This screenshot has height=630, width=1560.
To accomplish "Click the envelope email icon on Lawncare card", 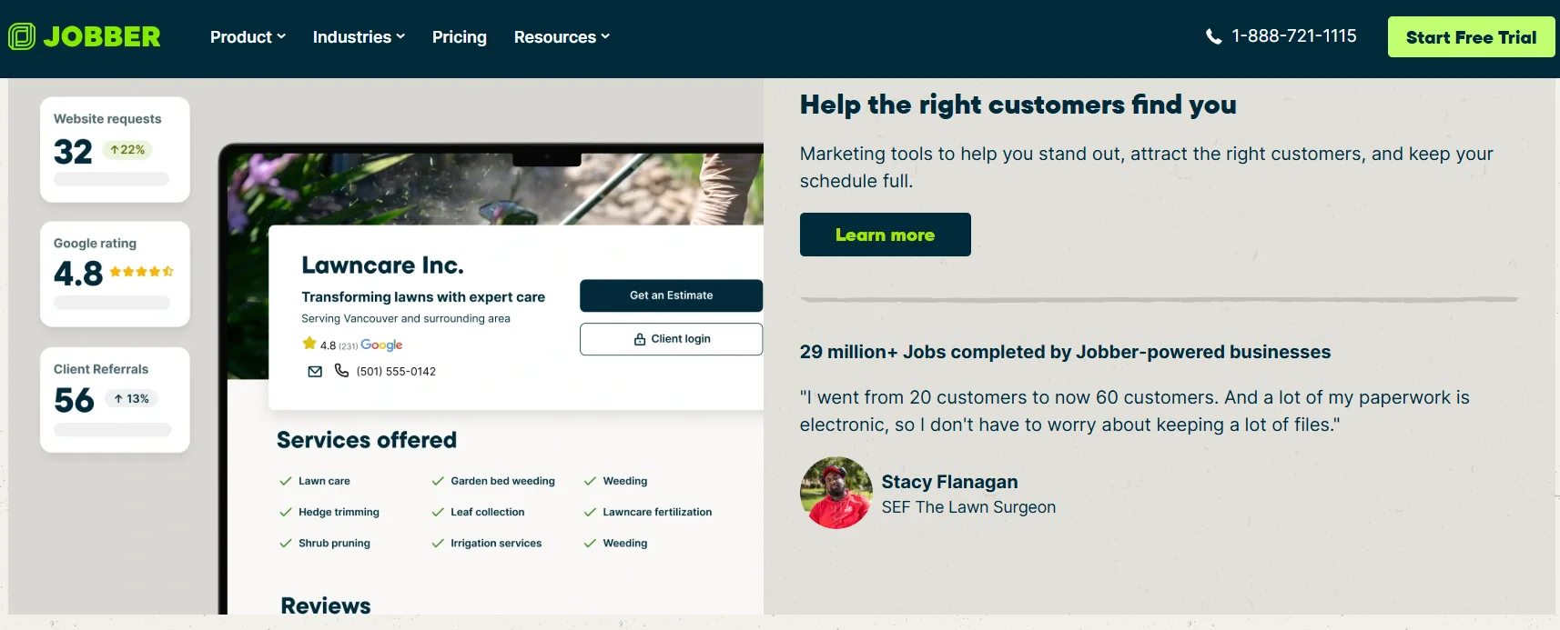I will coord(315,371).
